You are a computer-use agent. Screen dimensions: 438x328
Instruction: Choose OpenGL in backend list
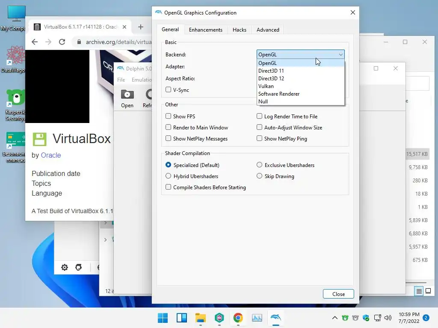point(301,63)
